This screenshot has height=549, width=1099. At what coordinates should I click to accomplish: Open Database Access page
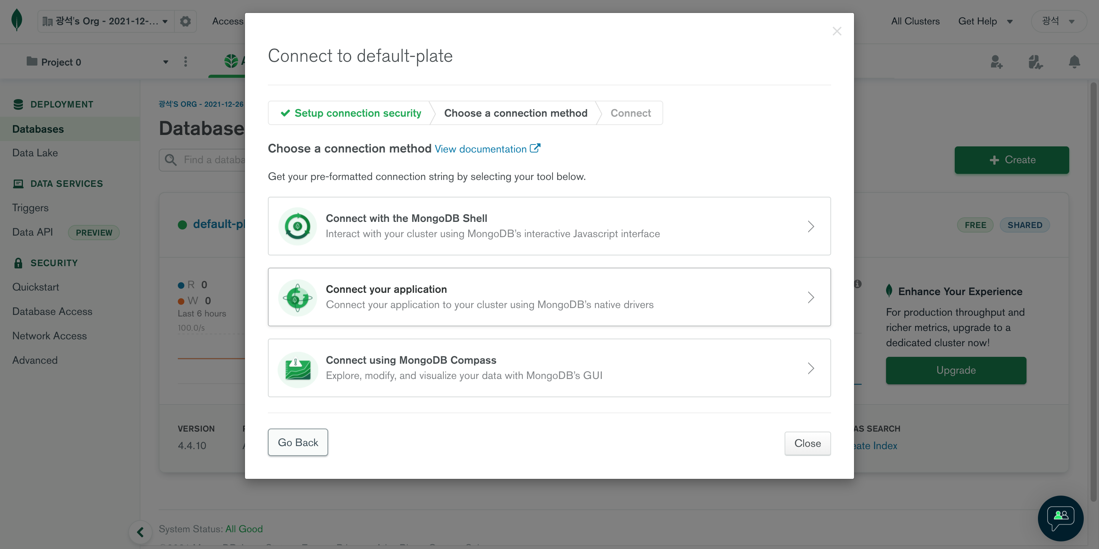click(52, 311)
